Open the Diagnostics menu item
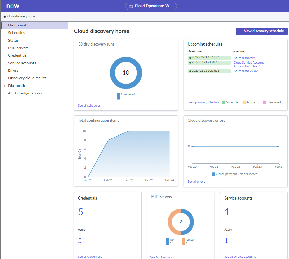289x259 pixels. [x=18, y=86]
